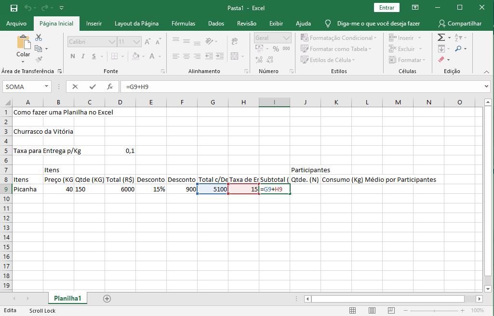Switch to the Dados ribbon tab
Viewport: 494px width, 316px height.
(x=216, y=24)
